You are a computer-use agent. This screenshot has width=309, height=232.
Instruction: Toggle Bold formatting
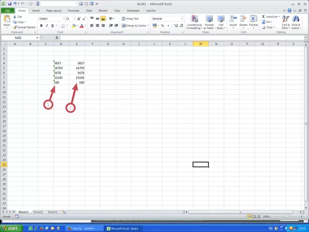pos(41,25)
